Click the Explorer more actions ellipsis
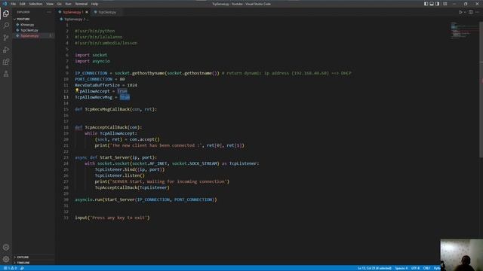 click(x=49, y=12)
